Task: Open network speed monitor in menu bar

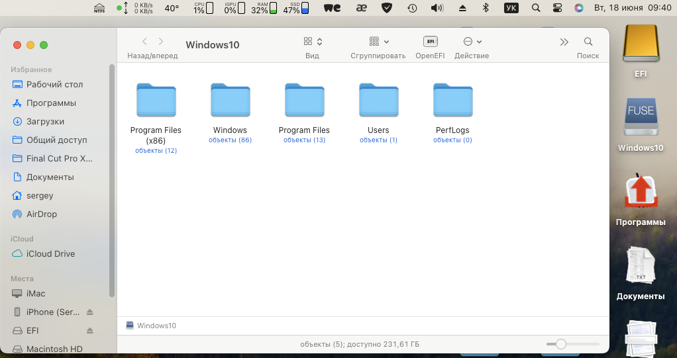Action: point(134,8)
